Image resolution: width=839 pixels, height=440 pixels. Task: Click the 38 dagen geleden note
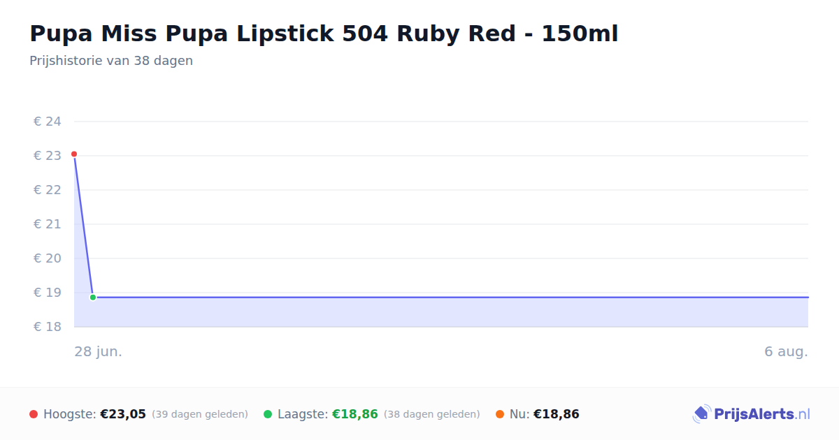432,414
